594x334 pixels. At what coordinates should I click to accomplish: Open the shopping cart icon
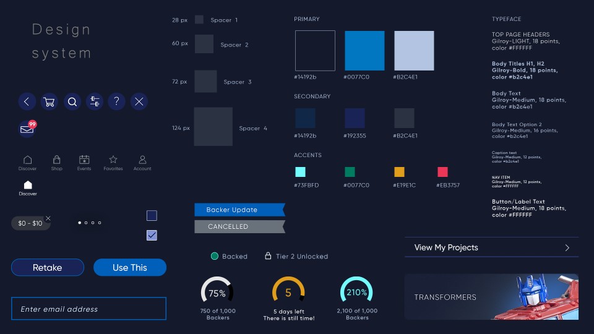click(x=49, y=102)
